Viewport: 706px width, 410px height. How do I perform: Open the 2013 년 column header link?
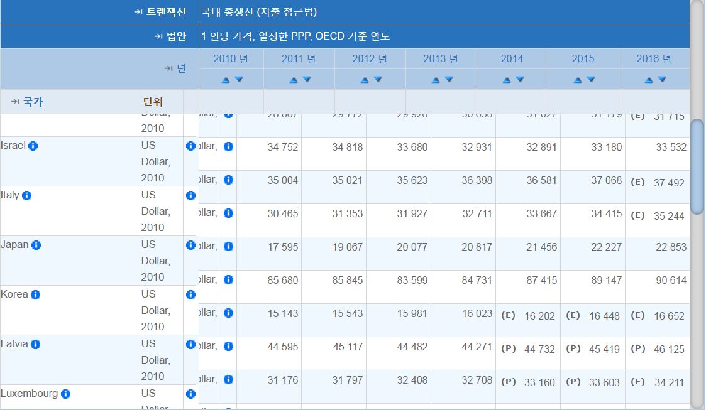click(x=440, y=59)
